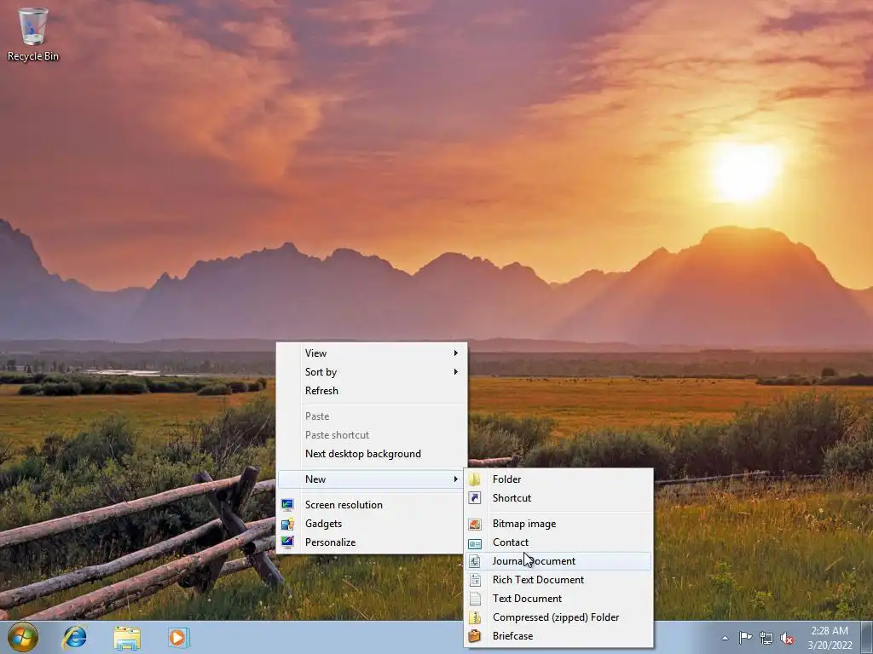Viewport: 873px width, 654px height.
Task: Click the yellow Folder icon in submenu
Action: (474, 479)
